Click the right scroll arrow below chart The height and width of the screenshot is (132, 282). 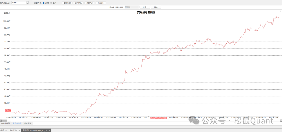pyautogui.click(x=281, y=120)
